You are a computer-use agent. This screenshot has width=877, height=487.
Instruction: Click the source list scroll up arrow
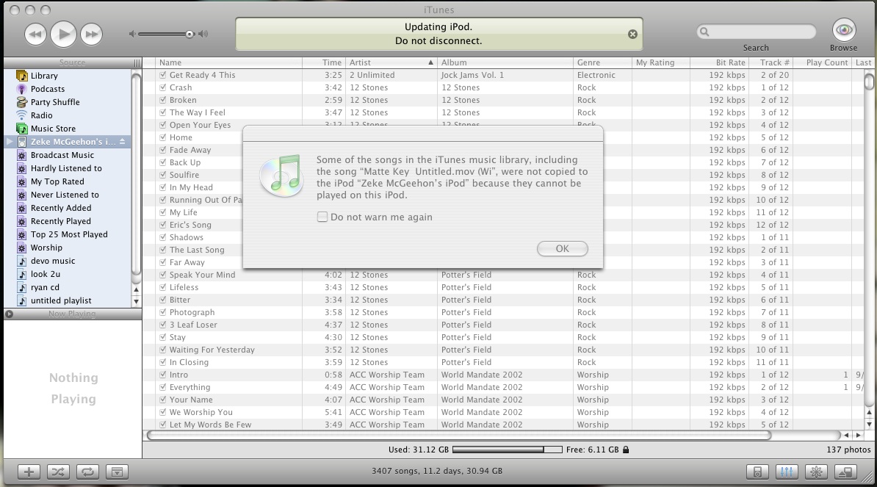coord(136,289)
